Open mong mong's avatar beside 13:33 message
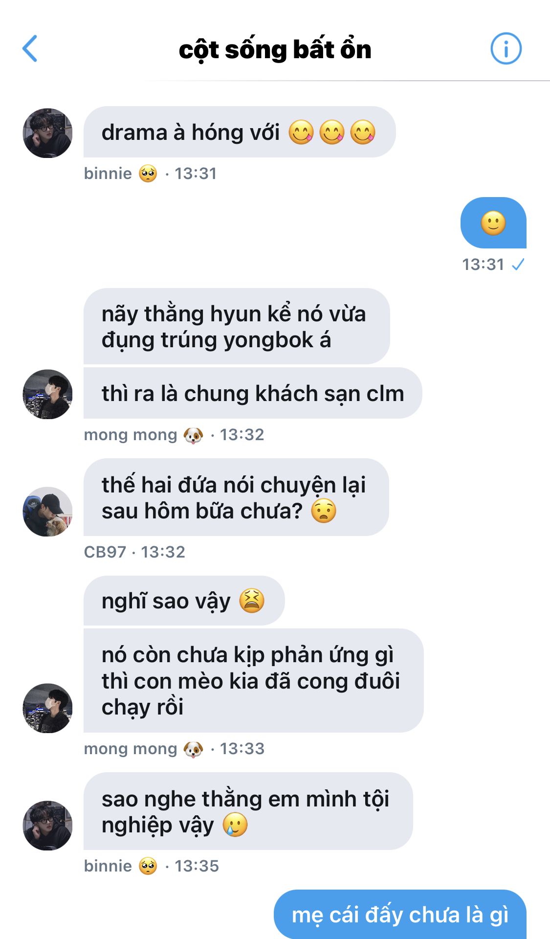 pyautogui.click(x=48, y=708)
